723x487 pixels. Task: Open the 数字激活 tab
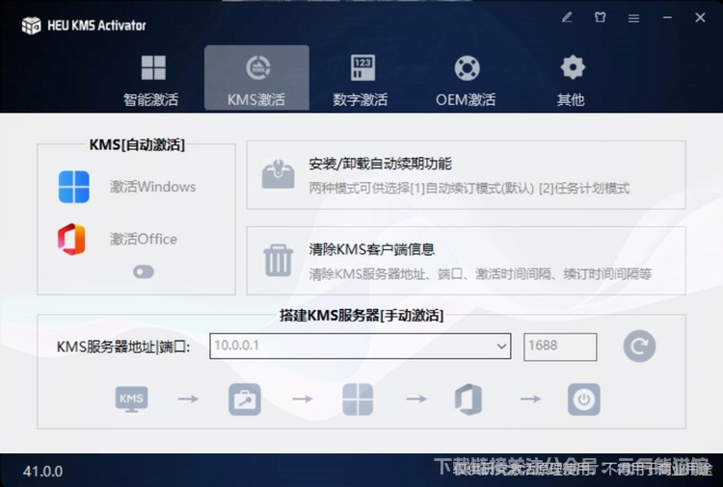tap(361, 79)
